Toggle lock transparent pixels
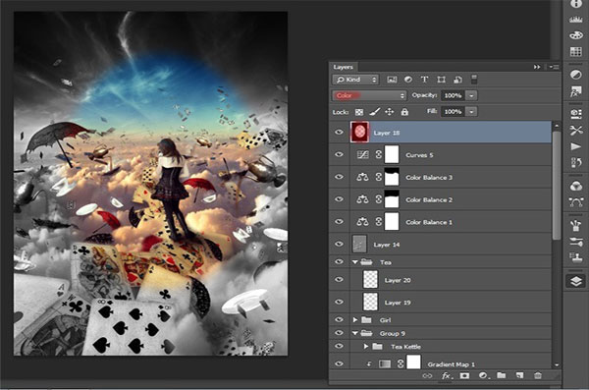Viewport: 589px width, 390px height. (359, 112)
